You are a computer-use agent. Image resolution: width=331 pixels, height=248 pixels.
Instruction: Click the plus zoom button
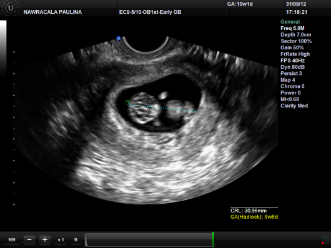click(x=45, y=240)
